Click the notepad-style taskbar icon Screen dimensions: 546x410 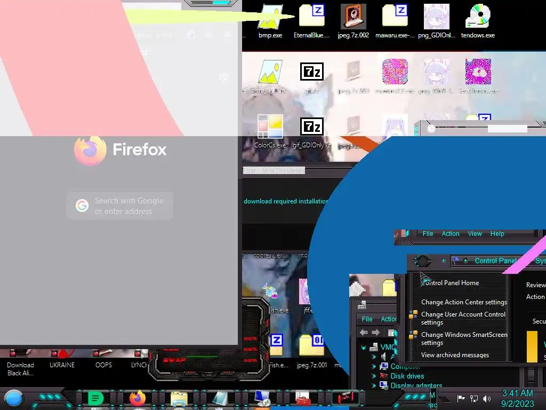(220, 399)
